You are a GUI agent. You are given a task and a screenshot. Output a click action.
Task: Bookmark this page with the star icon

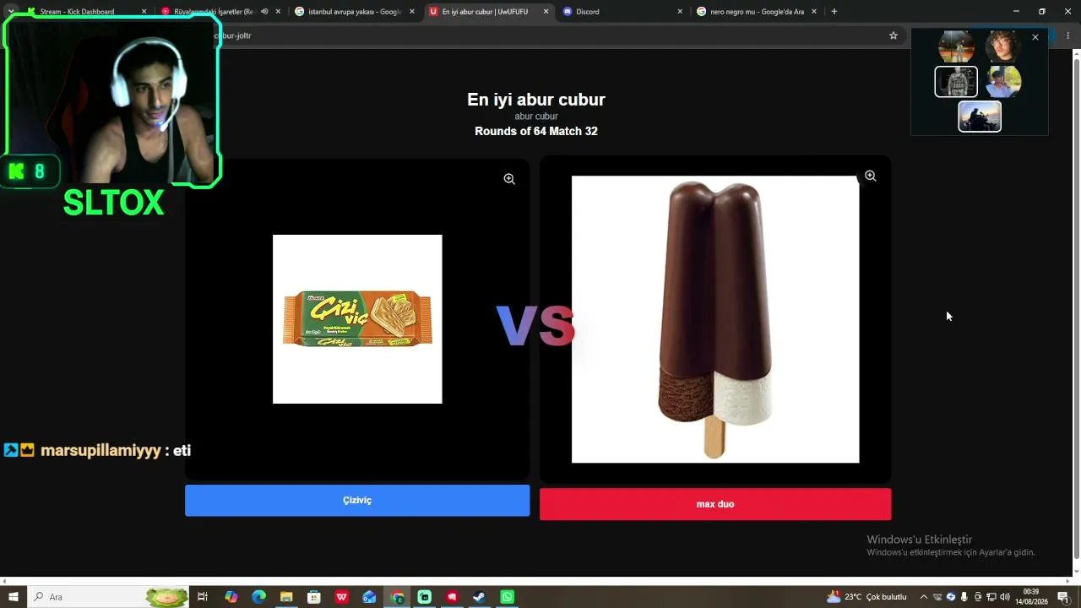tap(894, 35)
